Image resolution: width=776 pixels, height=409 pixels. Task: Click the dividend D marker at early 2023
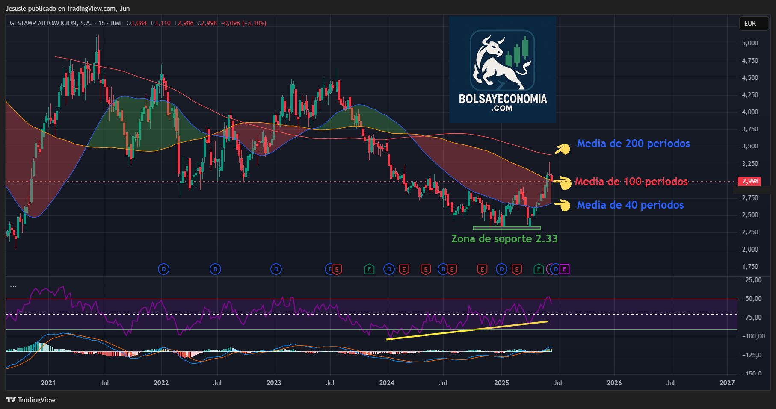pyautogui.click(x=276, y=269)
